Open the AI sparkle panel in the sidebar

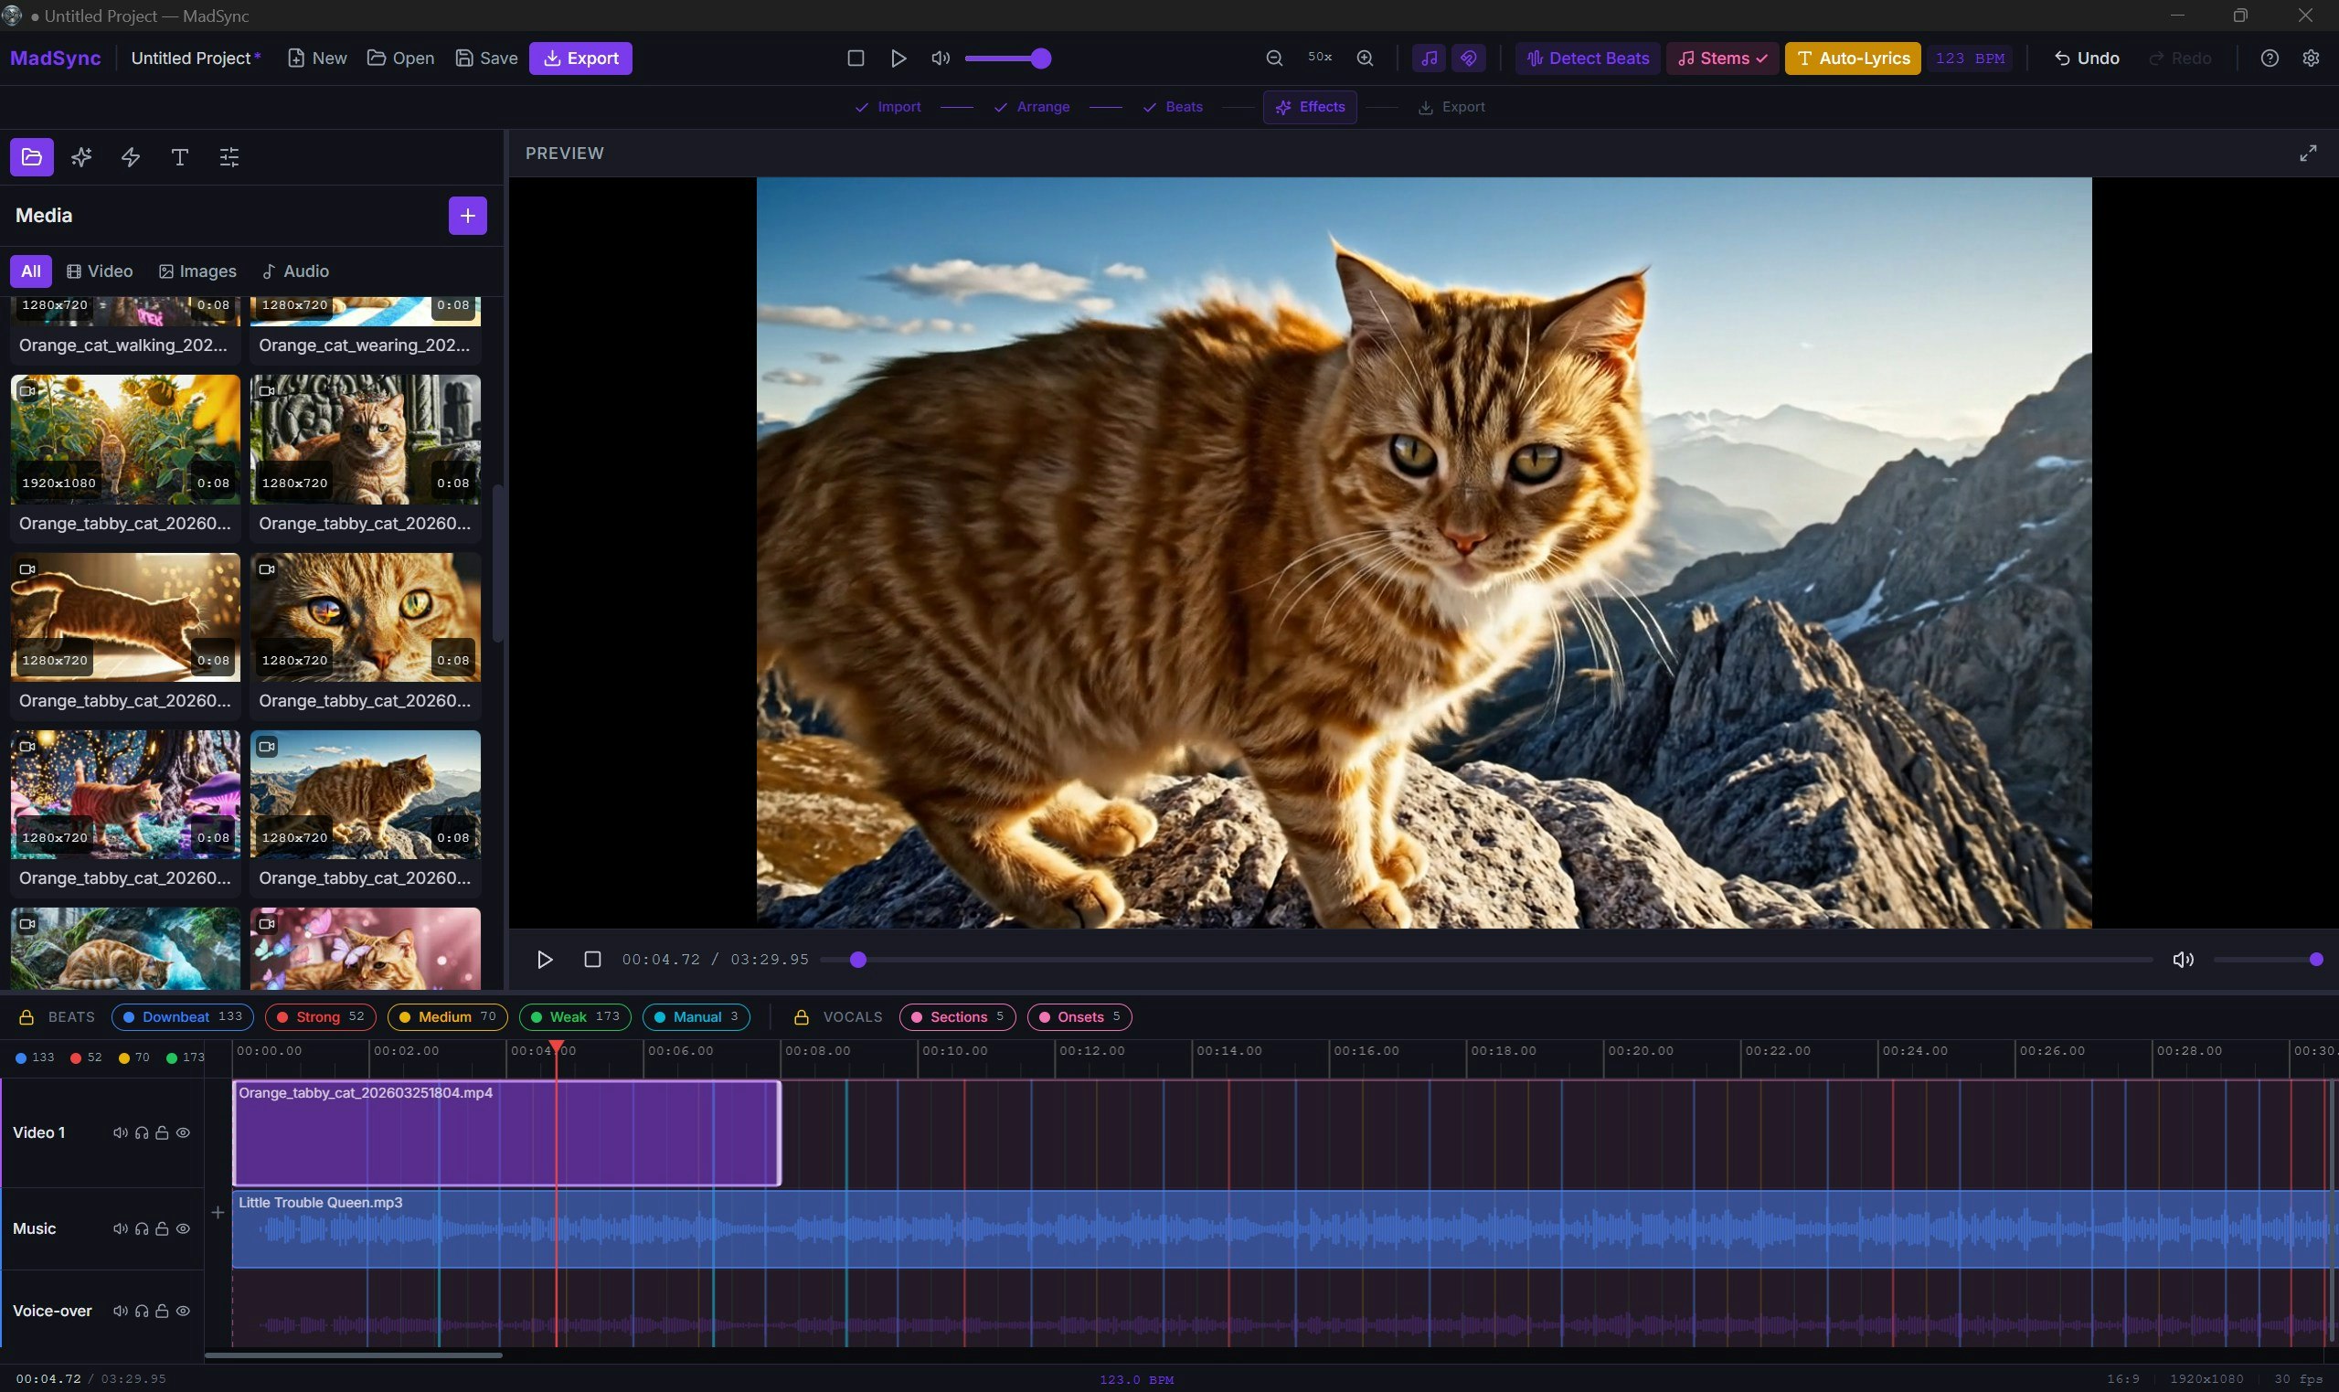click(80, 156)
